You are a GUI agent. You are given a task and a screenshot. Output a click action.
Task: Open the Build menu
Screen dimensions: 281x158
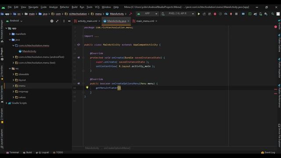click(75, 7)
